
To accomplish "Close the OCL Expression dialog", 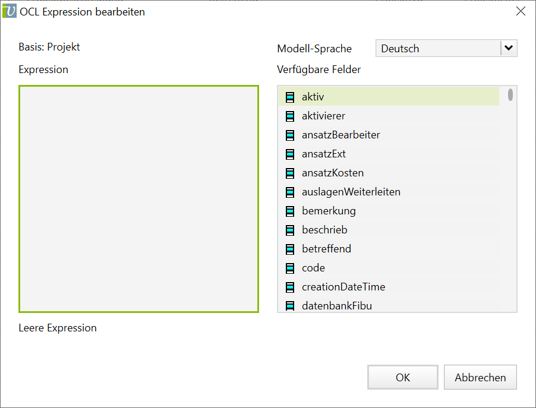I will coord(521,11).
